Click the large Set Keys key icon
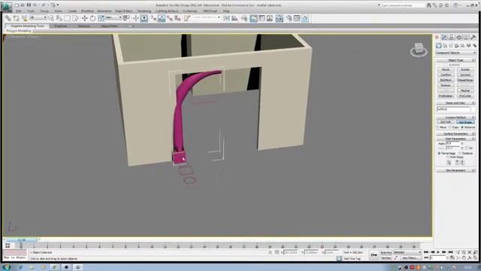The height and width of the screenshot is (271, 481). tap(374, 254)
